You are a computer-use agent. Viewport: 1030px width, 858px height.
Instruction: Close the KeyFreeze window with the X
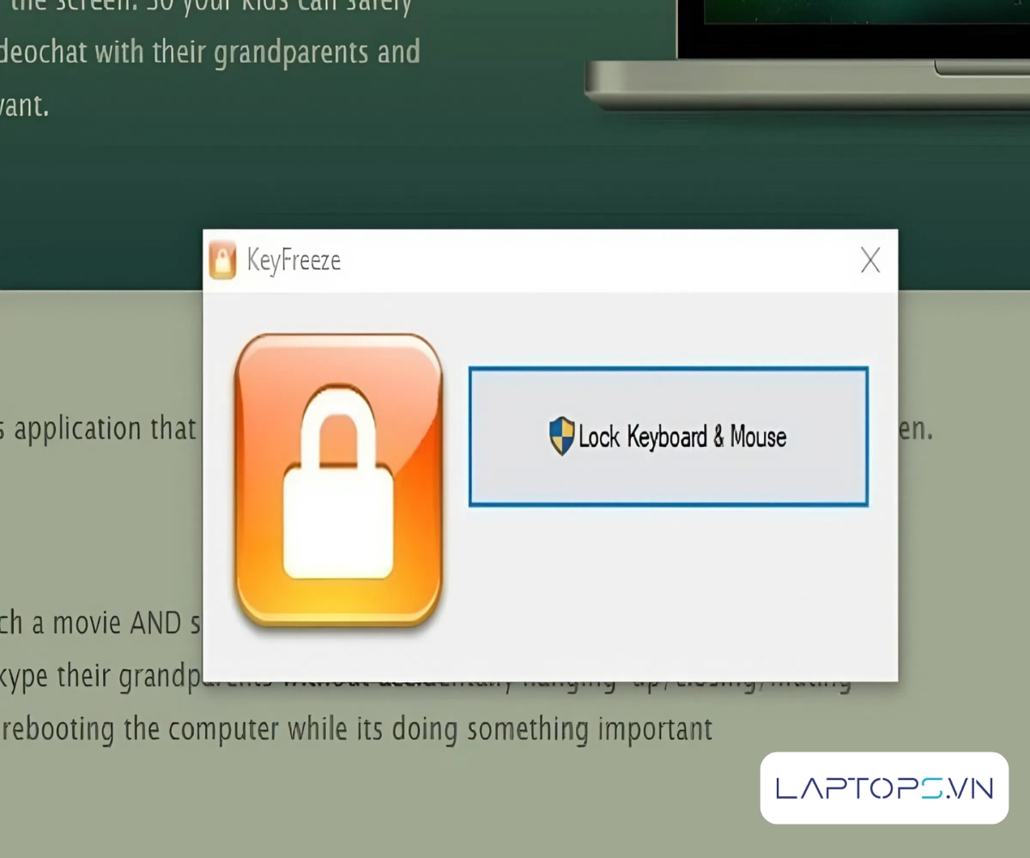tap(870, 260)
